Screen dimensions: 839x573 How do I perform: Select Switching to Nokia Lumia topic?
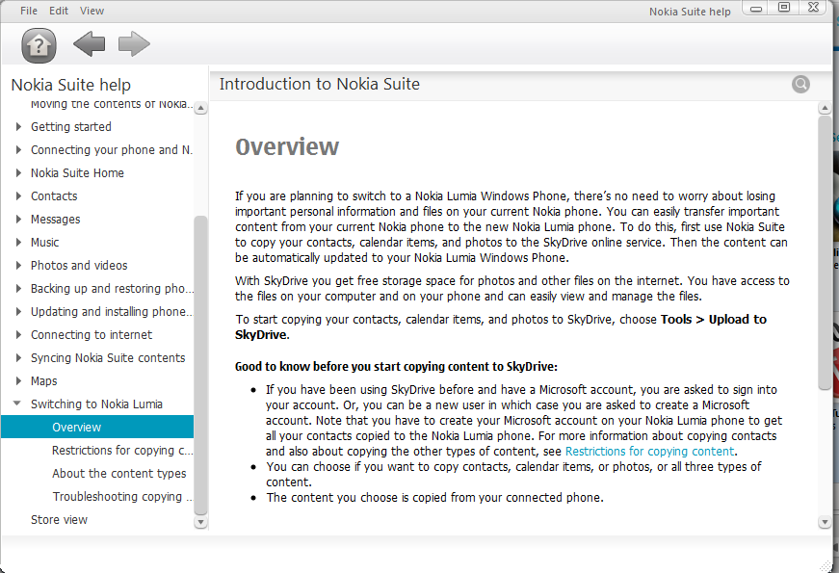point(96,404)
